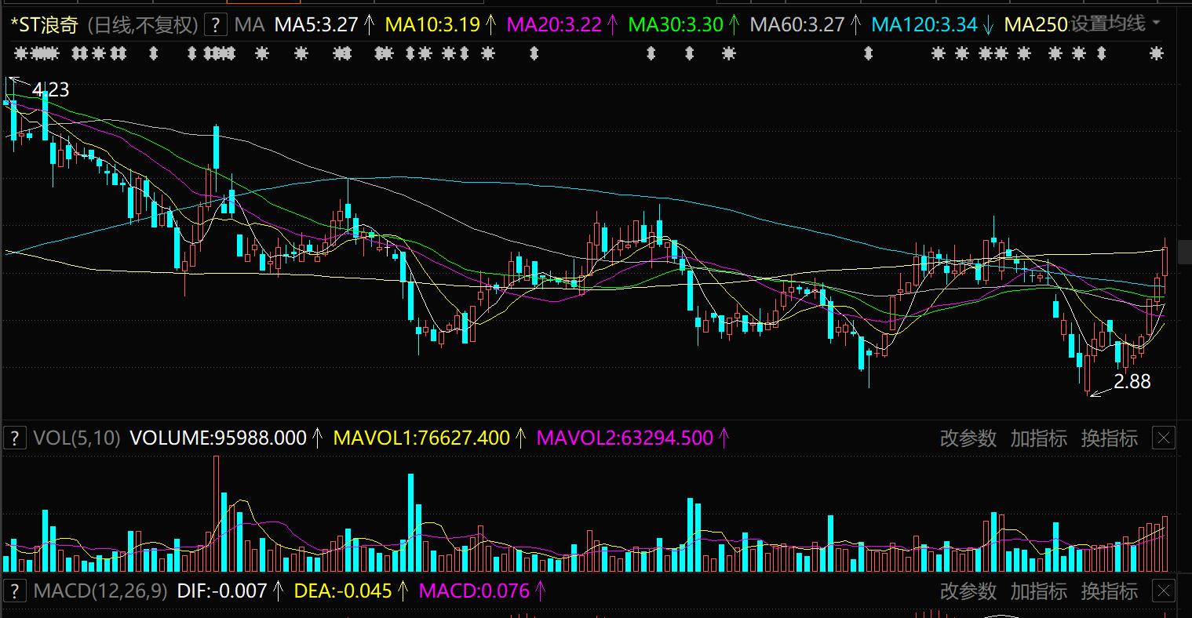1192x618 pixels.
Task: Click 加指标 in the VOL panel
Action: coord(1039,438)
